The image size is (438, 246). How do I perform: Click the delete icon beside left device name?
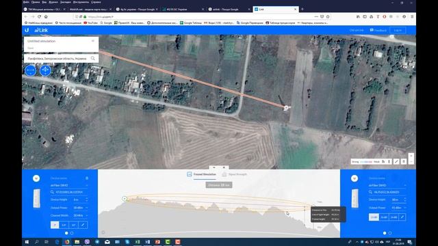click(x=87, y=178)
